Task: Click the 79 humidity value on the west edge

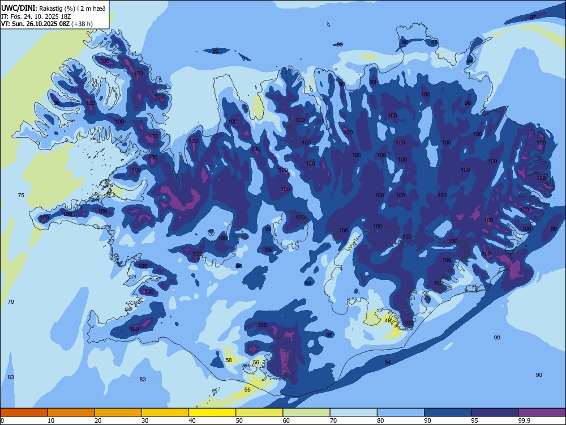Action: pyautogui.click(x=11, y=301)
